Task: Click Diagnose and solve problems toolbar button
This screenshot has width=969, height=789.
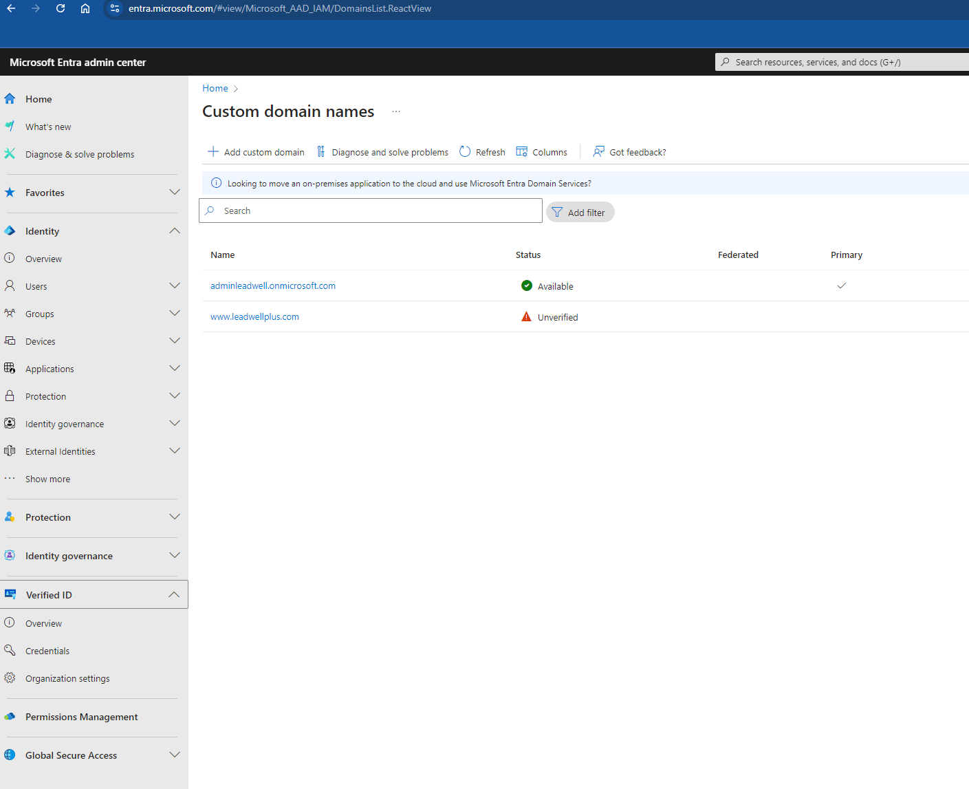Action: point(382,152)
